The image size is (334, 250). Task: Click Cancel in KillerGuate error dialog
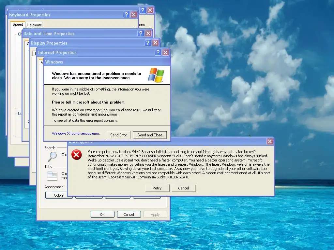click(184, 188)
